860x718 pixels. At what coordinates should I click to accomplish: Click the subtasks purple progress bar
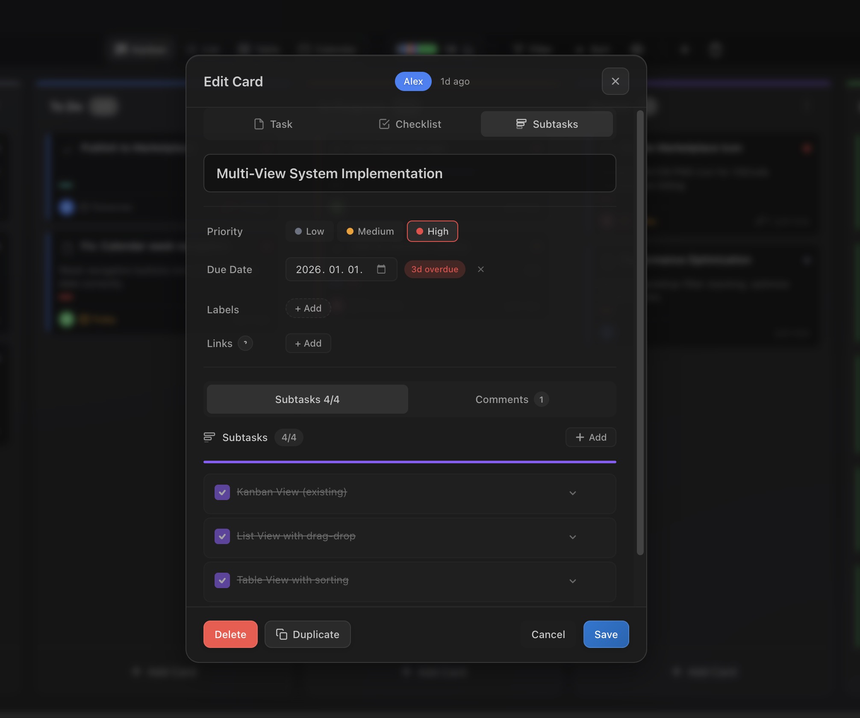(x=409, y=462)
